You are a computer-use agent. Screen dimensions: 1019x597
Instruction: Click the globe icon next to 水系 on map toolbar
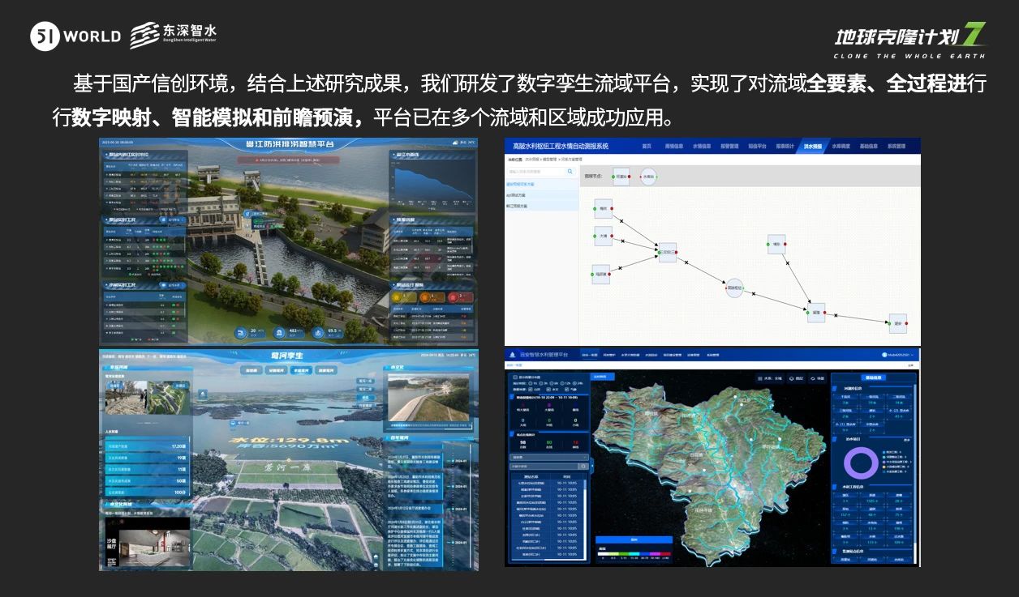click(760, 378)
